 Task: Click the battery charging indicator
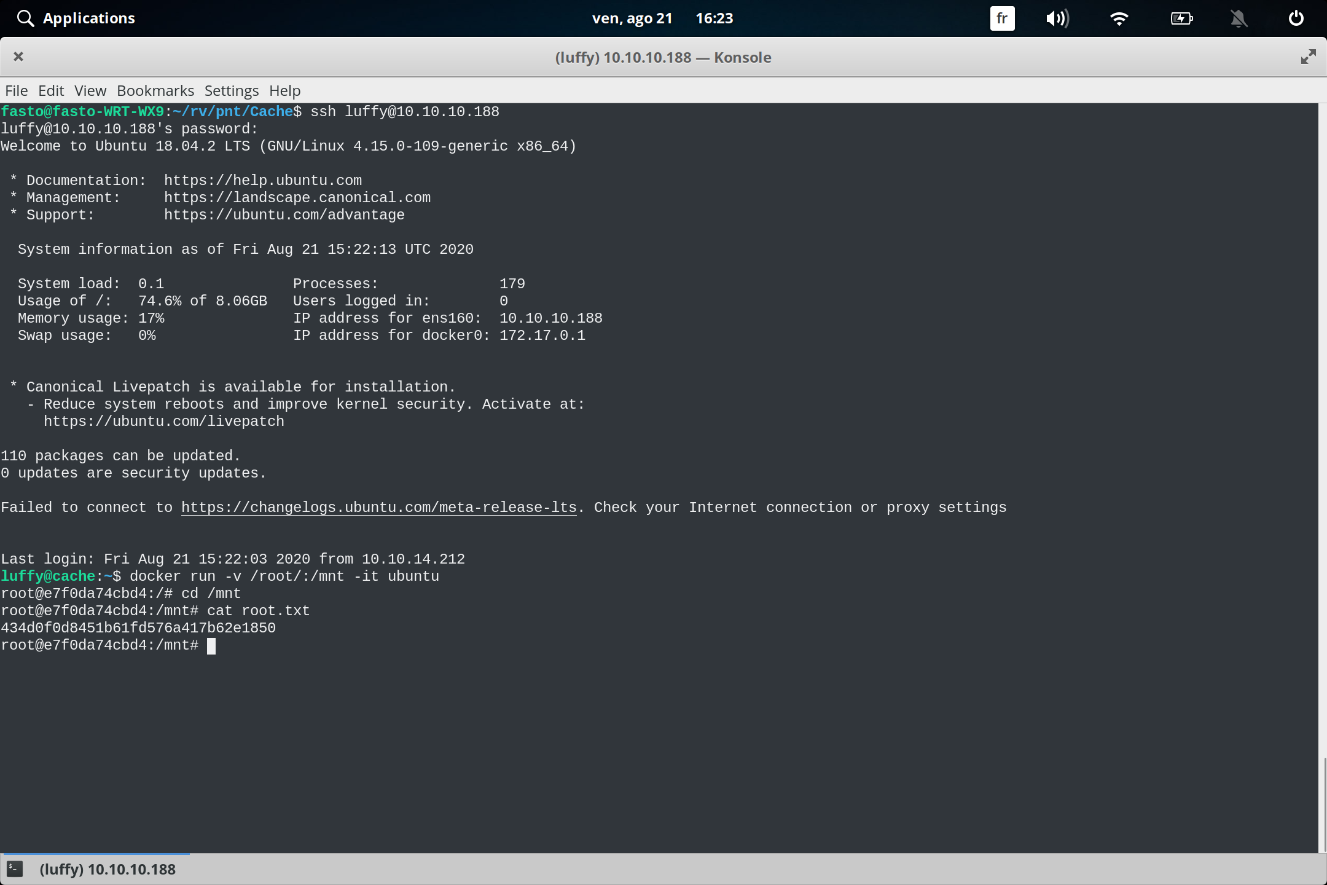click(1181, 18)
